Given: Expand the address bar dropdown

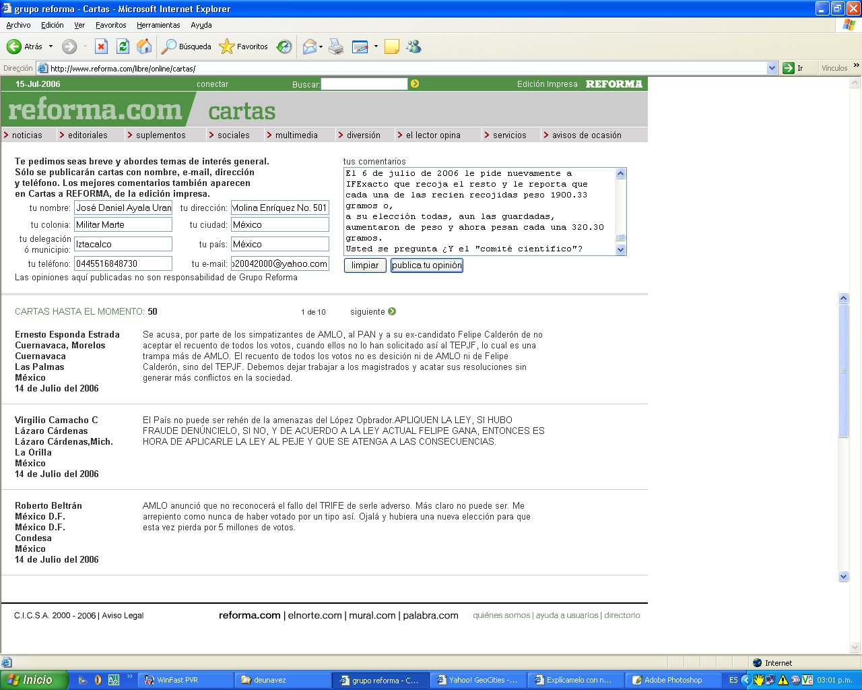Looking at the screenshot, I should 772,68.
